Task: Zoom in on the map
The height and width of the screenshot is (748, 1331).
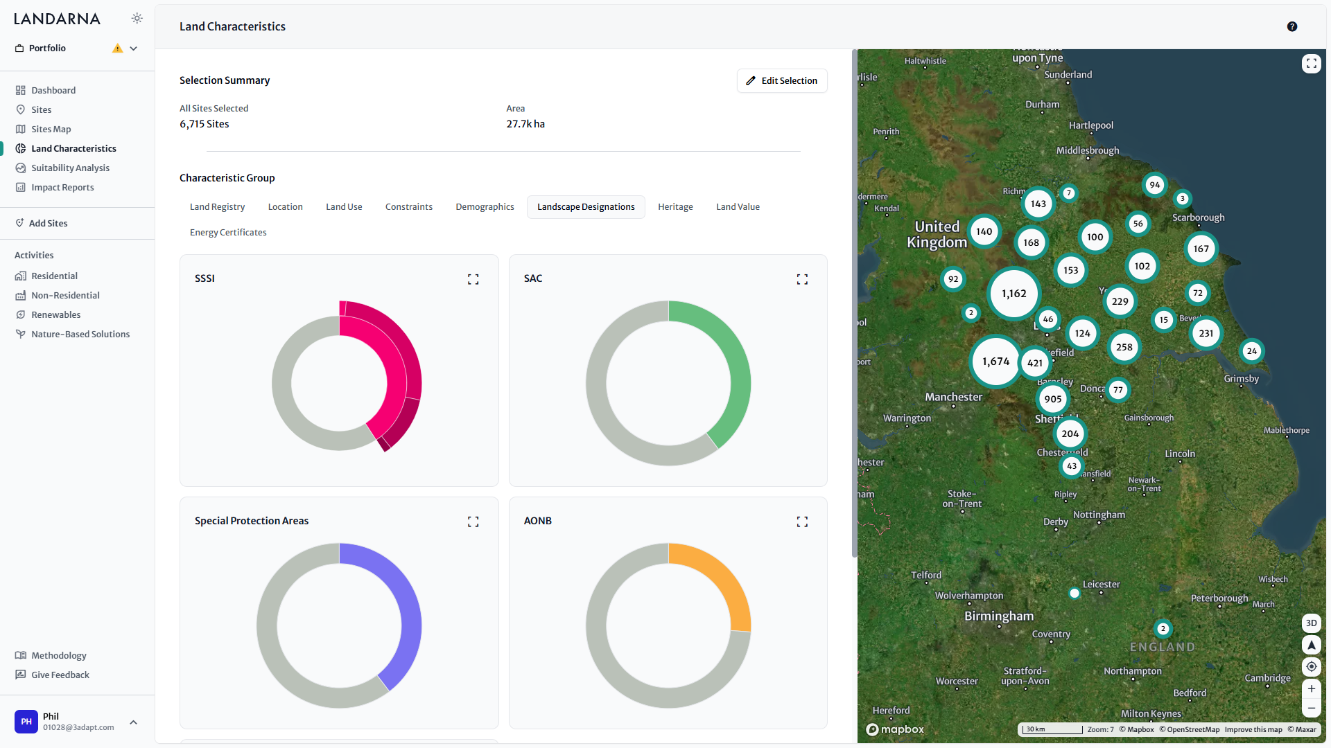Action: point(1311,688)
